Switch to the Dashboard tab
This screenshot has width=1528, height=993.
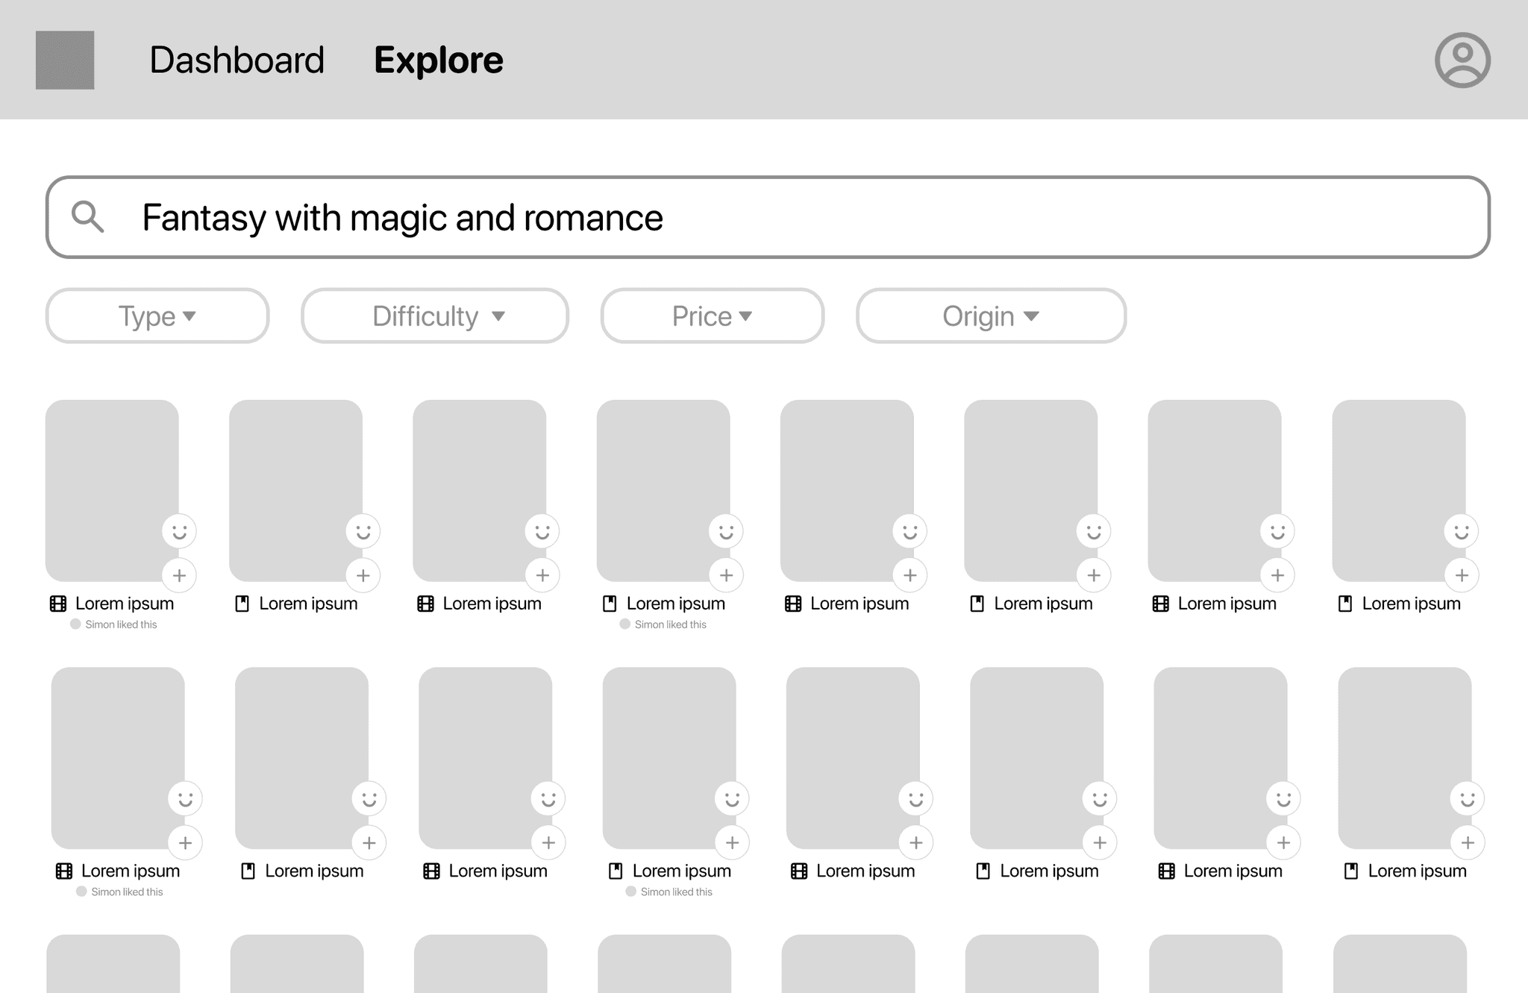pyautogui.click(x=237, y=60)
